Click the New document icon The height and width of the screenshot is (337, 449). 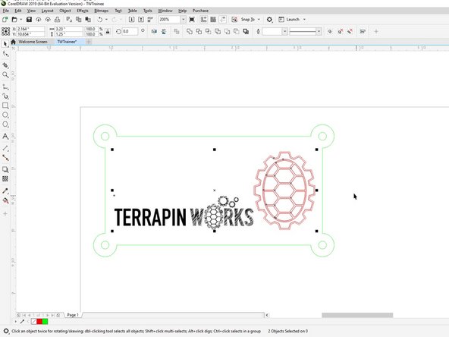tap(5, 20)
